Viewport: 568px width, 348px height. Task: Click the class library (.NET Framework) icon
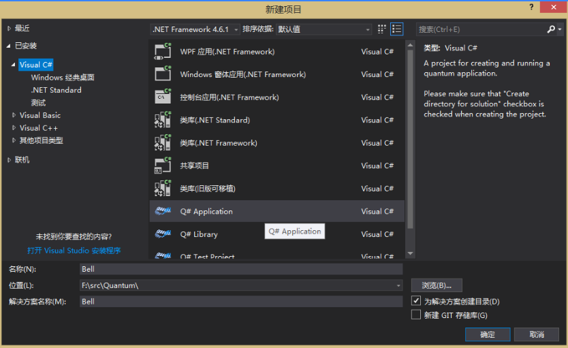(163, 143)
